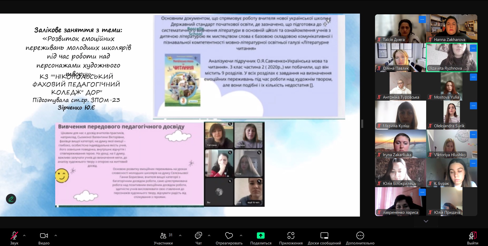Expand reactions options arrow
Image resolution: width=488 pixels, height=246 pixels.
[241, 235]
